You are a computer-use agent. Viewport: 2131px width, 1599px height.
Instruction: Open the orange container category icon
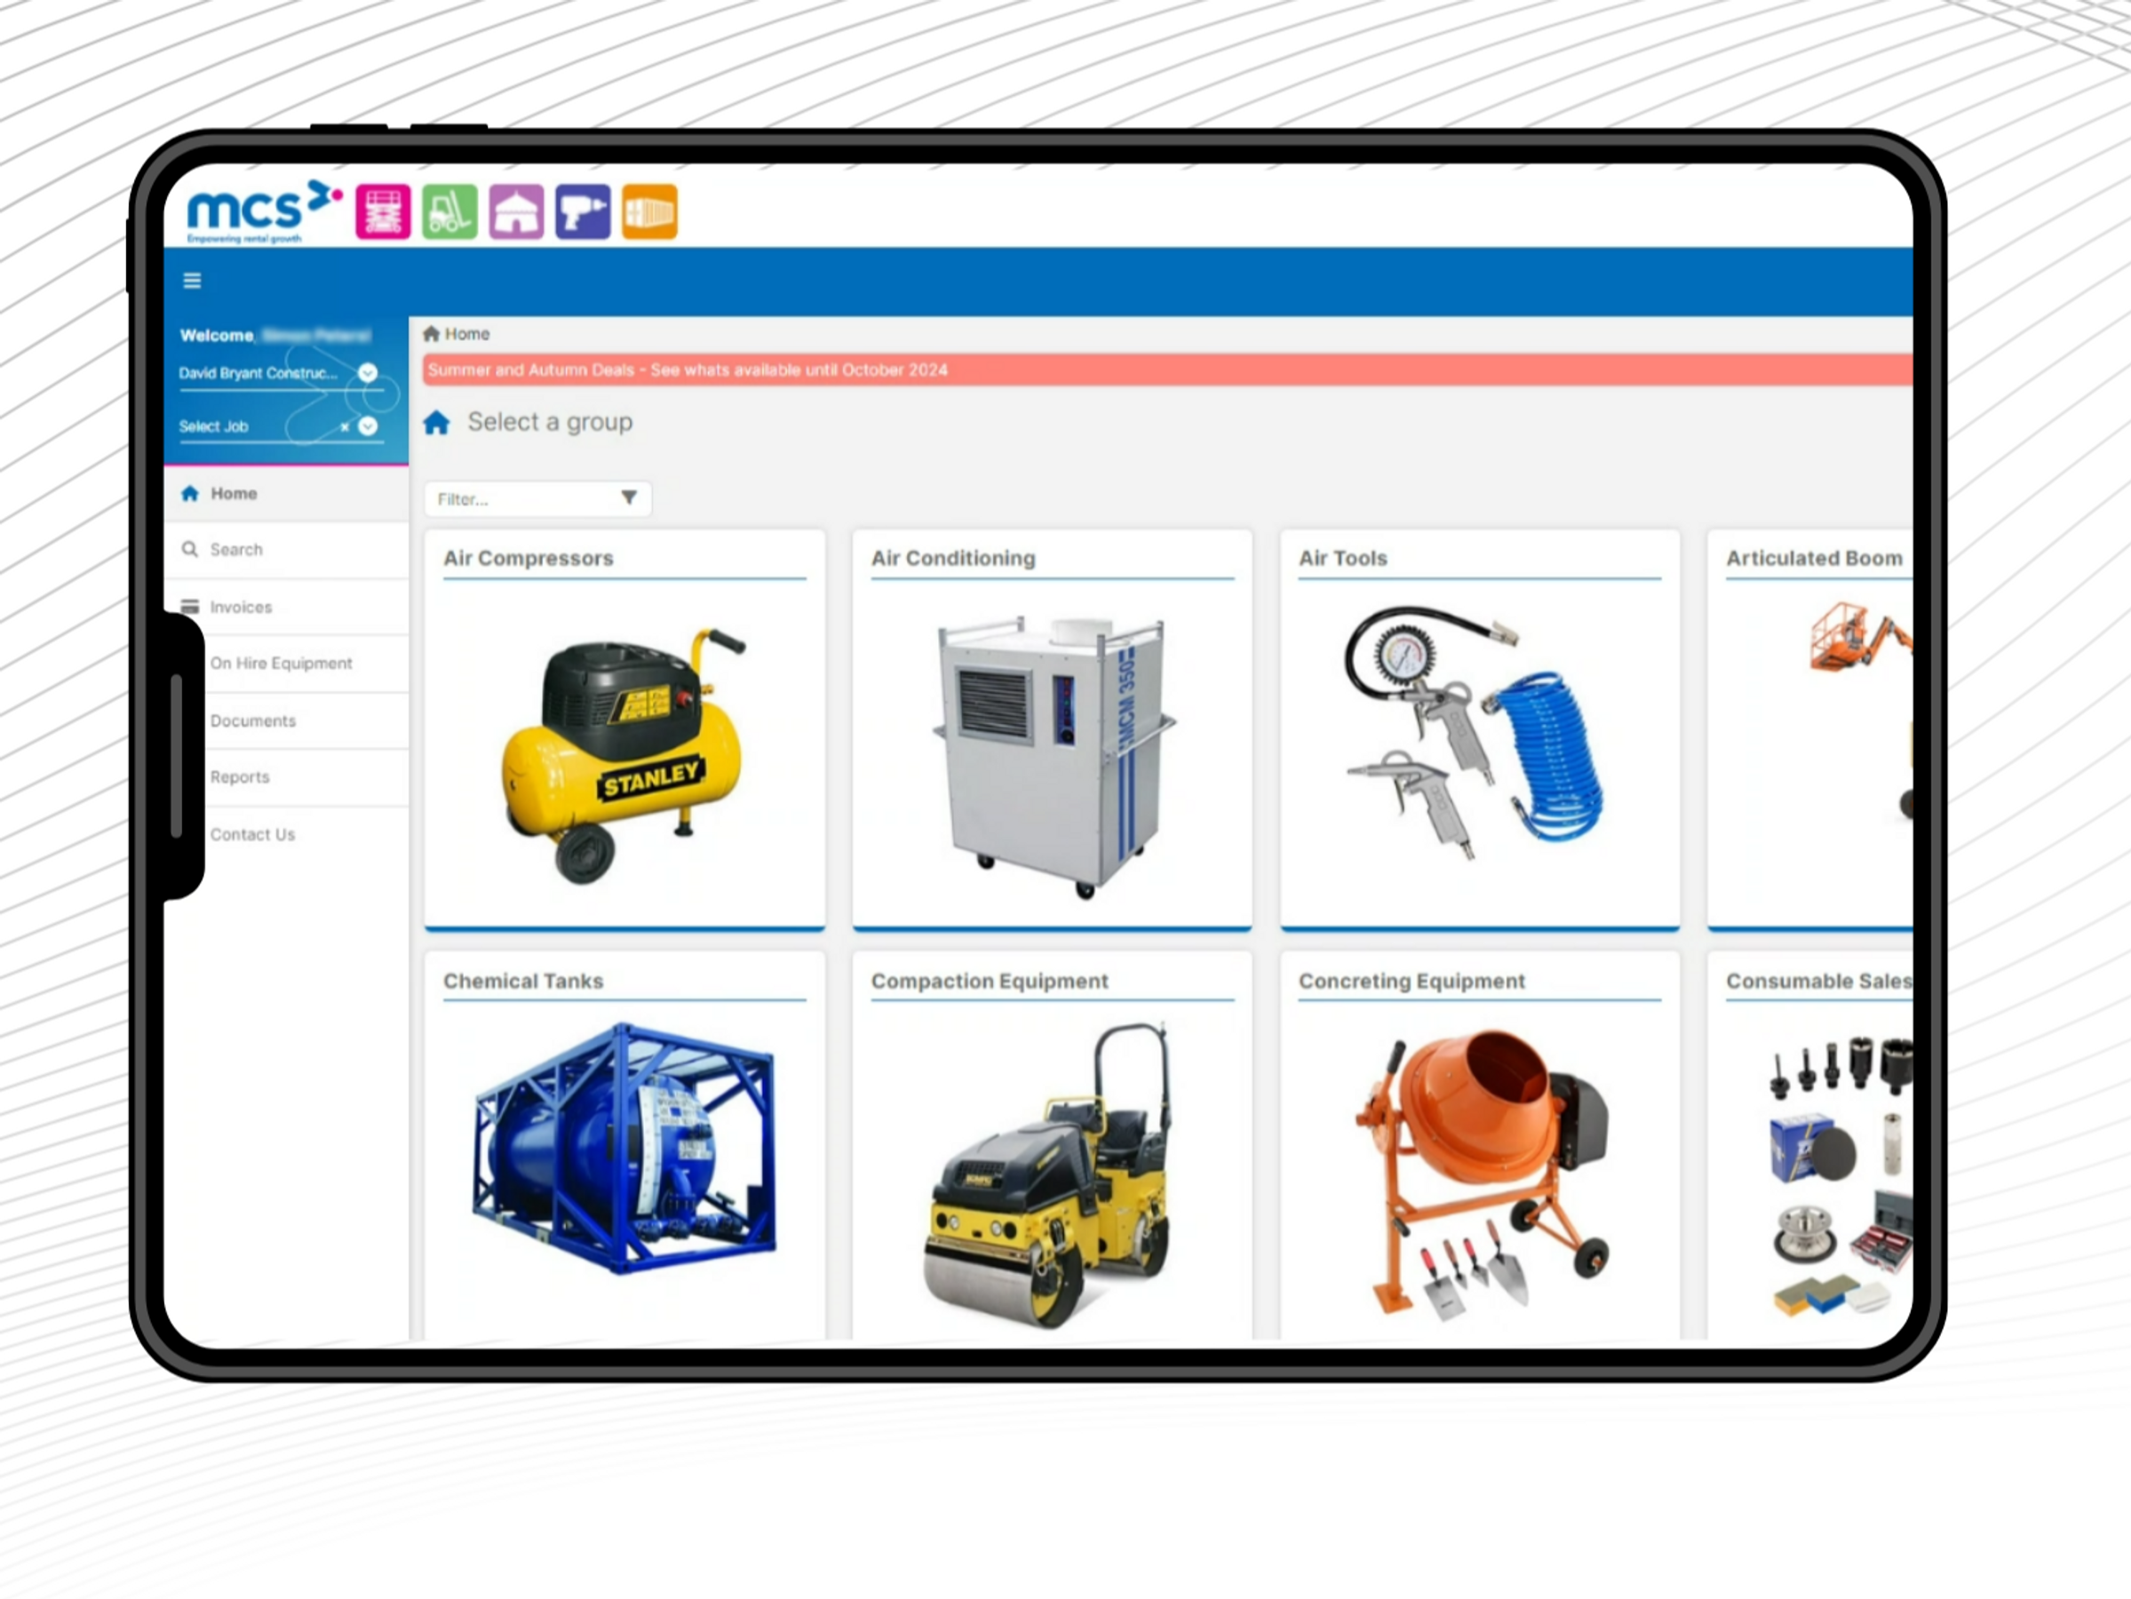click(649, 212)
